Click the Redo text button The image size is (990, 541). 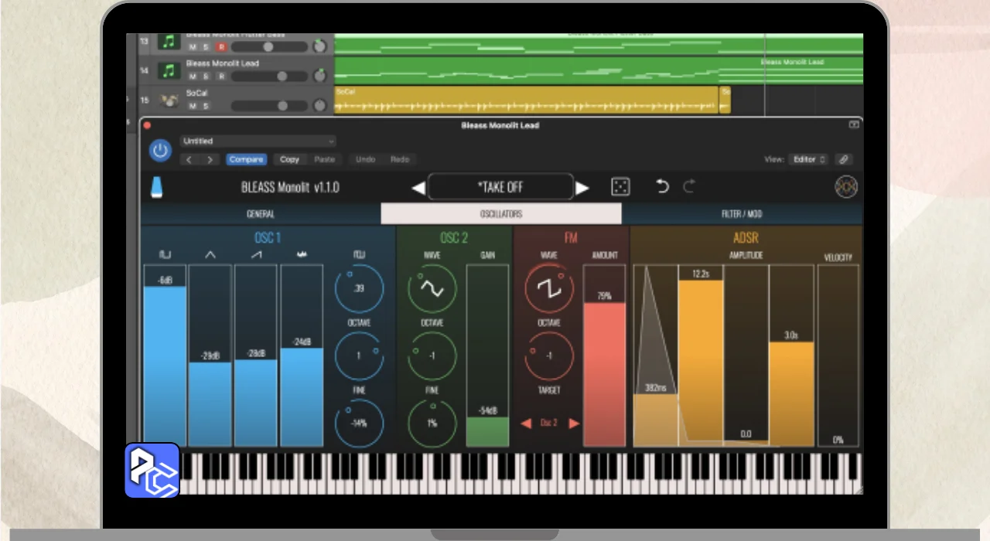(x=400, y=159)
